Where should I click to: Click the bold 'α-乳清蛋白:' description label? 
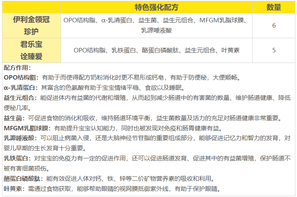(22, 88)
